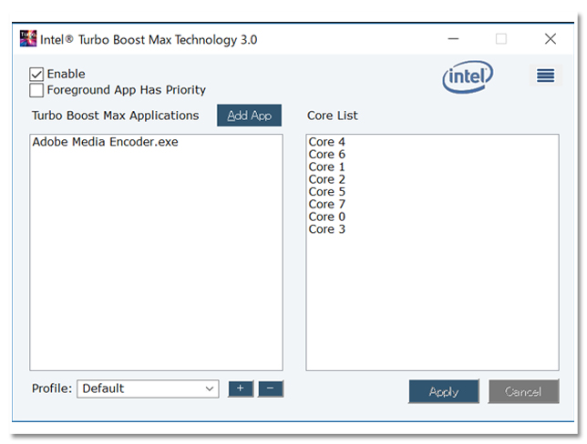Click the Intel logo
The width and height of the screenshot is (587, 444).
pyautogui.click(x=468, y=76)
